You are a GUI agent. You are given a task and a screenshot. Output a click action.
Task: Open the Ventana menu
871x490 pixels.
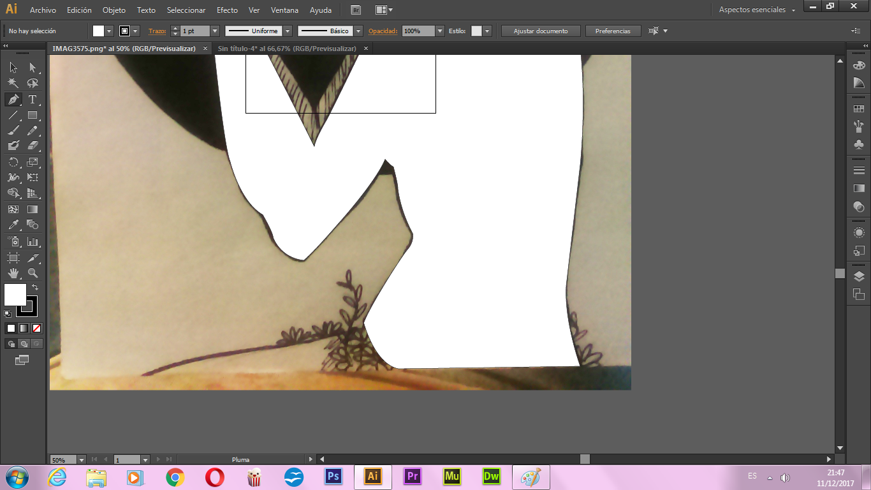pyautogui.click(x=284, y=10)
